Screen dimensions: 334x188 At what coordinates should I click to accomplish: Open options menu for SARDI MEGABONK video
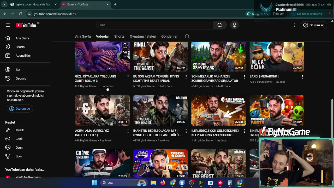302,77
